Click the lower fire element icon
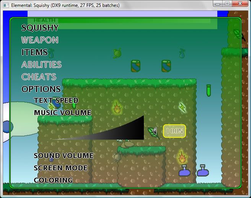 coord(182,157)
